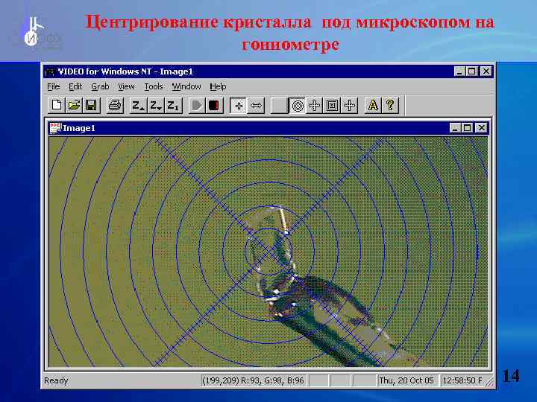The height and width of the screenshot is (402, 537).
Task: Minimize the VIDEO for Windows NT window
Action: (x=459, y=71)
